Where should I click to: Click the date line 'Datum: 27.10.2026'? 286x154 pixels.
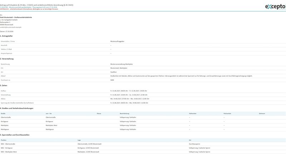point(6,31)
